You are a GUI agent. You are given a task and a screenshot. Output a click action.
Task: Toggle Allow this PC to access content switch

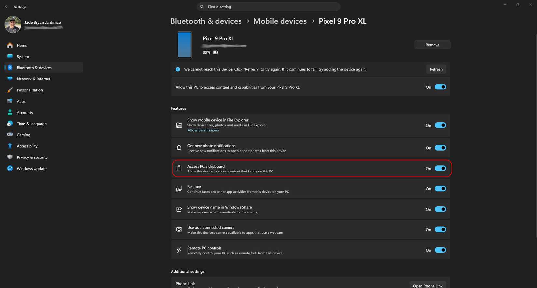pyautogui.click(x=440, y=87)
